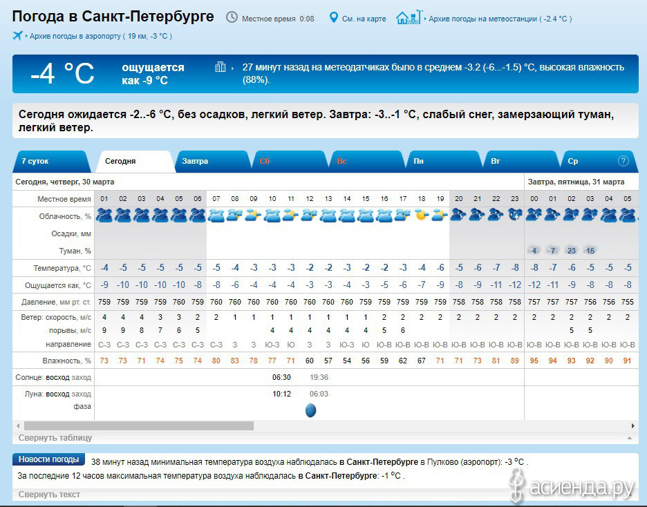Click the Облачность, % row label
This screenshot has height=507, width=647.
coord(65,216)
